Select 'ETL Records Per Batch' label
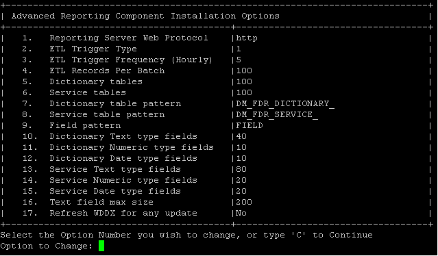 click(107, 71)
